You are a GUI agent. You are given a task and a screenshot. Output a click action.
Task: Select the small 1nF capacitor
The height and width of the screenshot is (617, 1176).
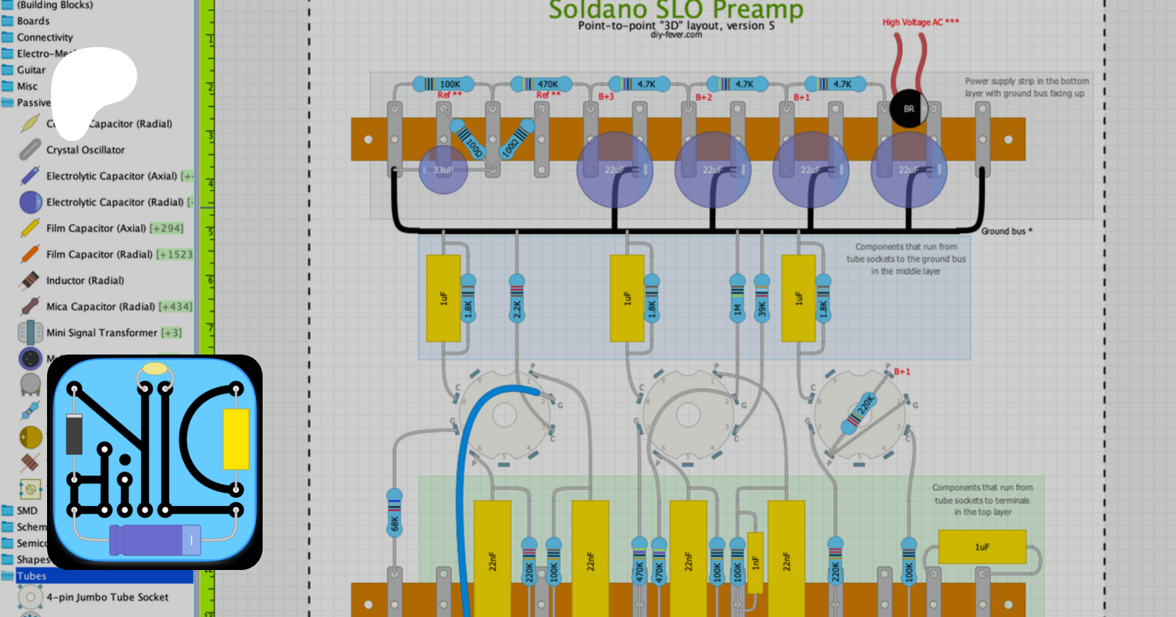point(755,562)
